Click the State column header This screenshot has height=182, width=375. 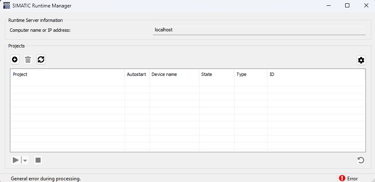pos(216,75)
